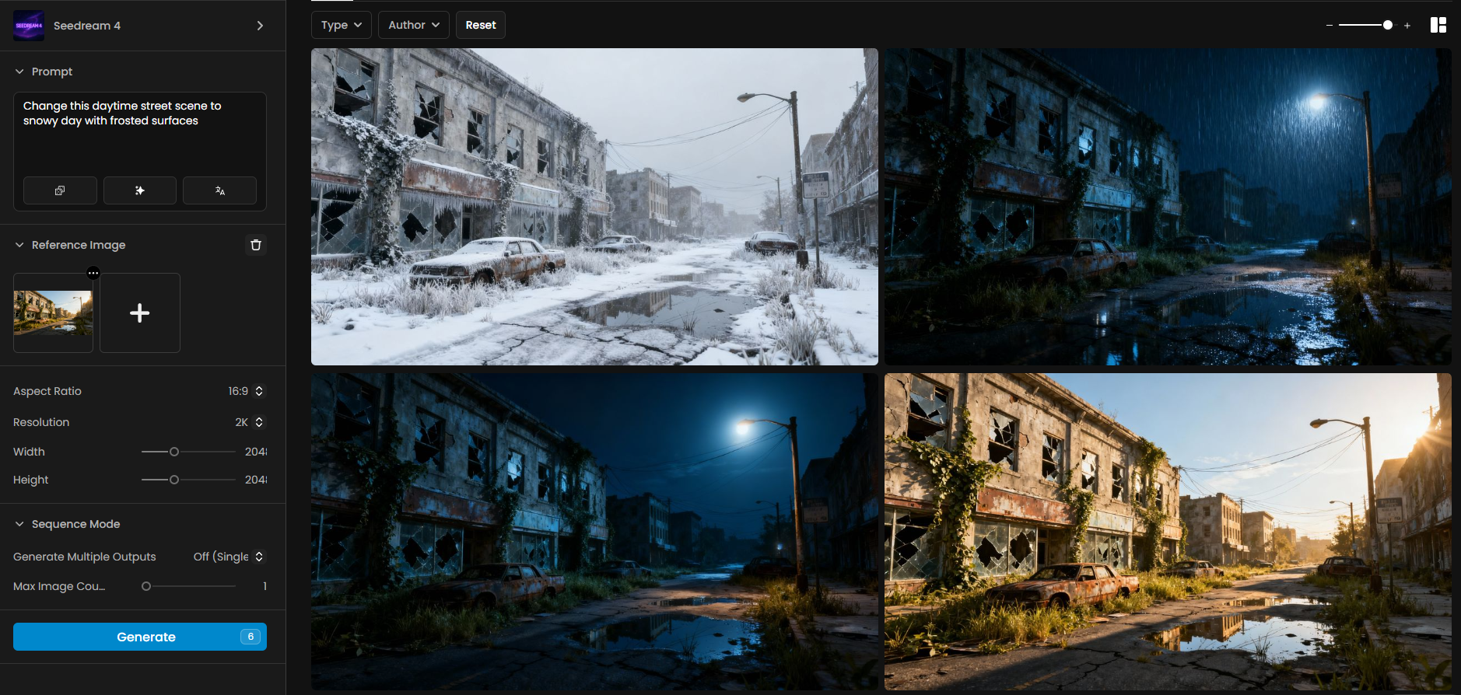Click the enhance prompt sparkle icon
This screenshot has height=695, width=1461.
click(x=140, y=190)
